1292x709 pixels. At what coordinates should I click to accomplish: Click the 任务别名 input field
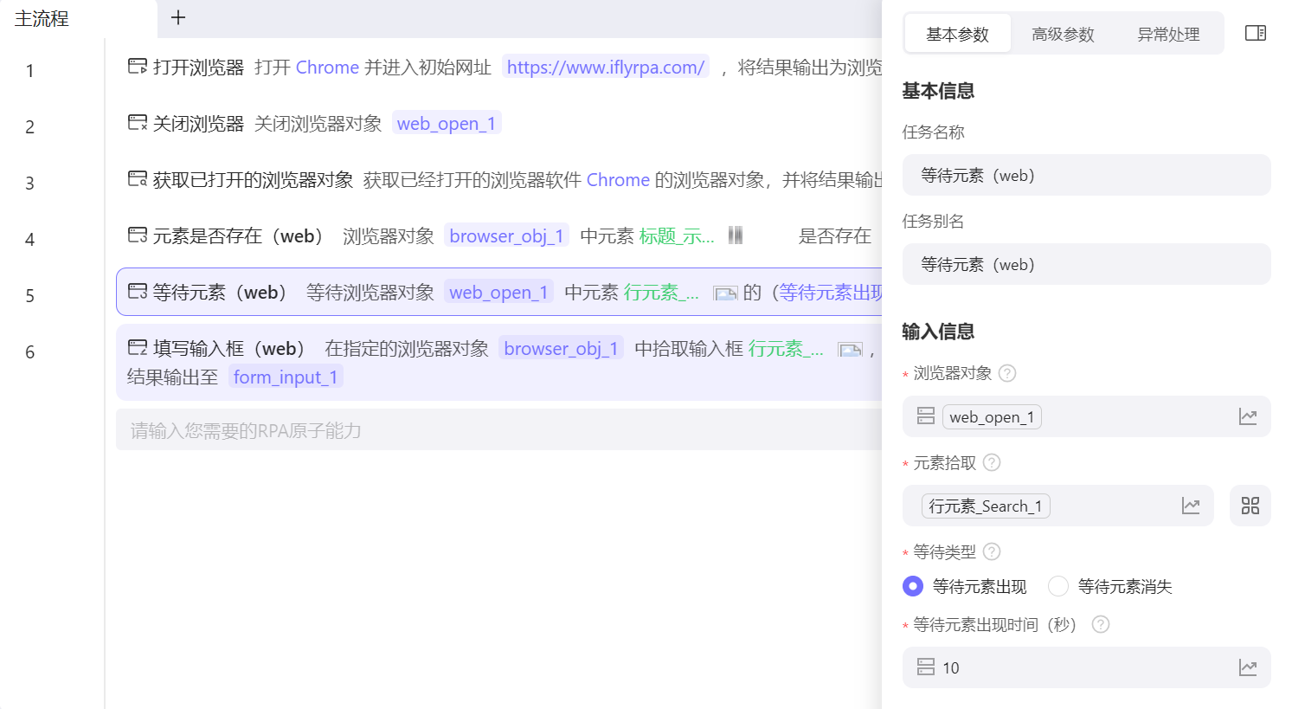coord(1086,264)
